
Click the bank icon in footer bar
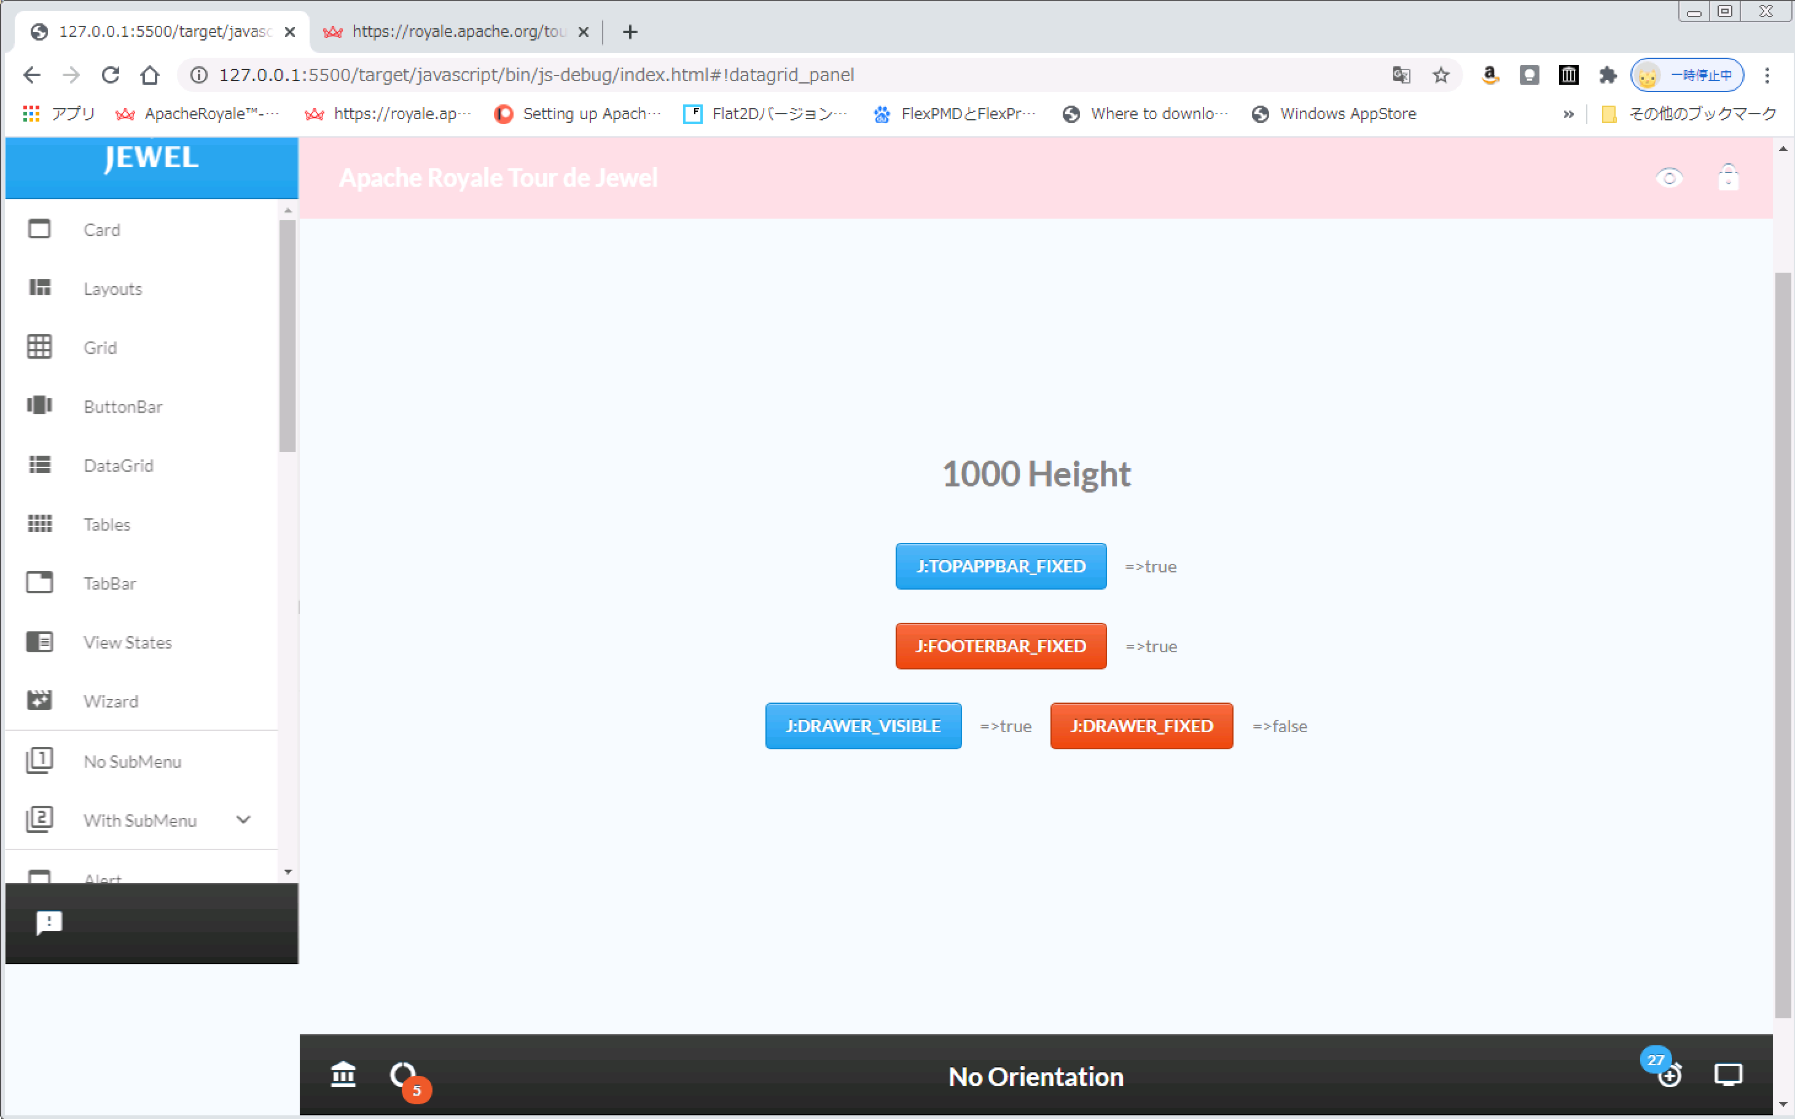pyautogui.click(x=343, y=1075)
